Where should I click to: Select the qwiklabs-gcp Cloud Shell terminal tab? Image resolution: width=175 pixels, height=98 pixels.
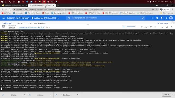tap(31, 27)
